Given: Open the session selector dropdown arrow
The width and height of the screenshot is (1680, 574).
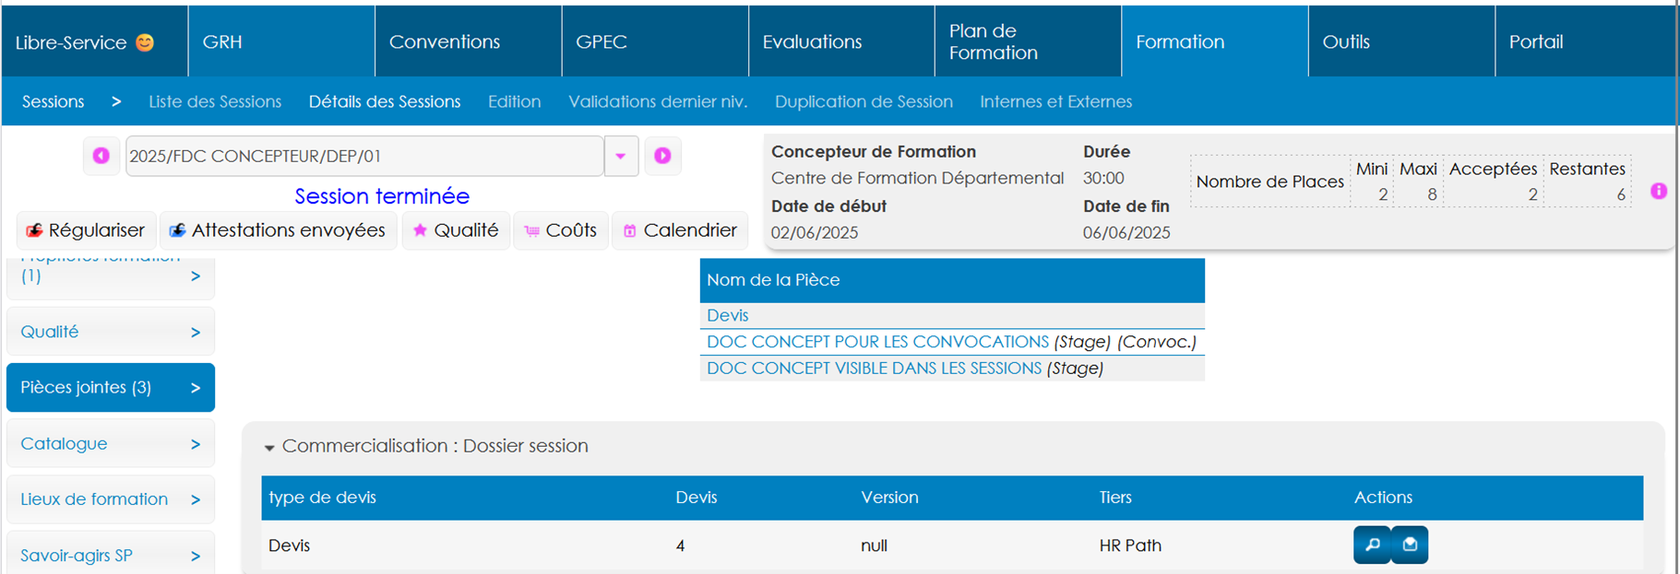Looking at the screenshot, I should (621, 156).
